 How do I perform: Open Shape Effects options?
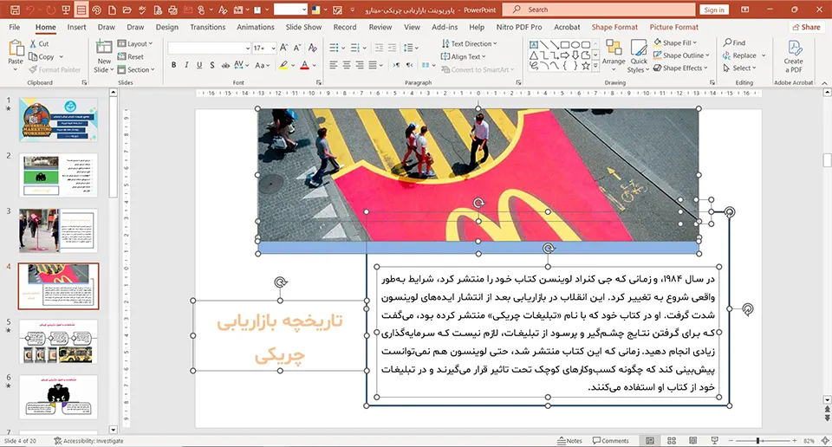680,68
